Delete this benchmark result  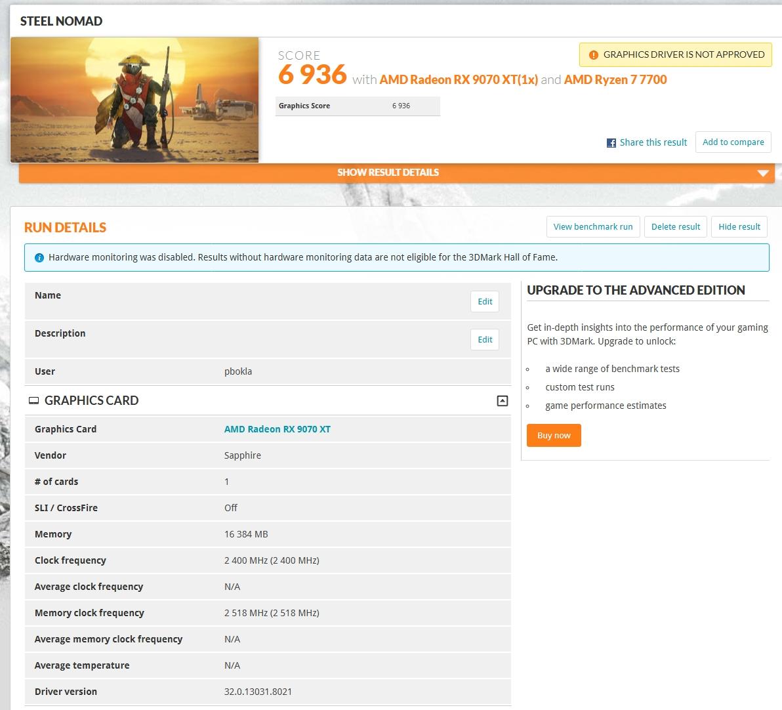tap(676, 227)
